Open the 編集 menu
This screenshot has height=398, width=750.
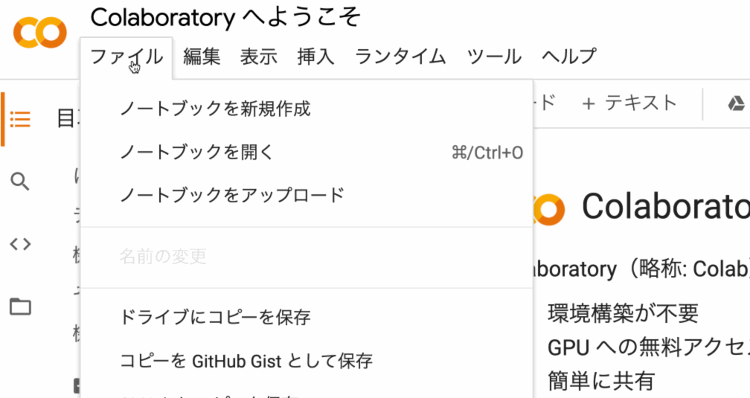click(x=202, y=57)
